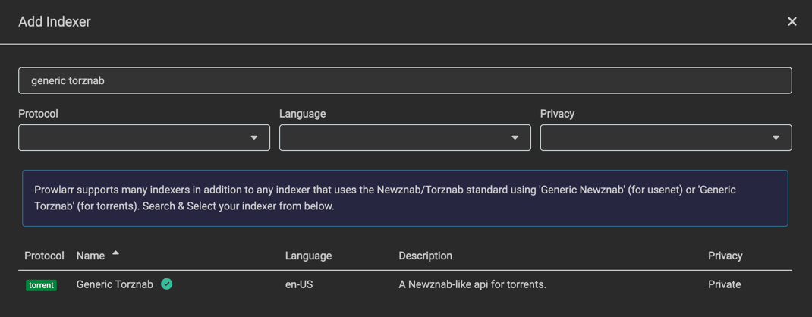
Task: Click the Language dropdown caret arrow
Action: point(515,138)
